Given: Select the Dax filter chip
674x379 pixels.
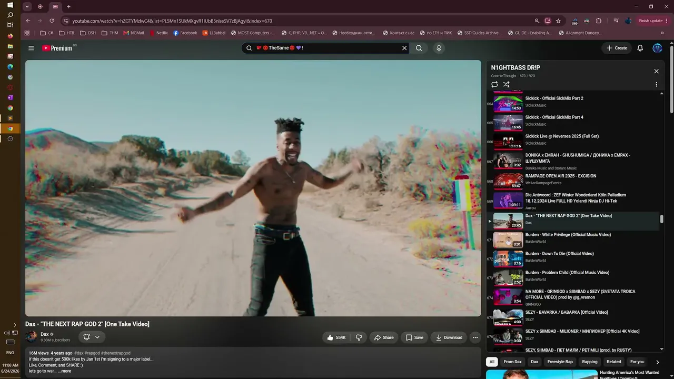Looking at the screenshot, I should (x=534, y=362).
